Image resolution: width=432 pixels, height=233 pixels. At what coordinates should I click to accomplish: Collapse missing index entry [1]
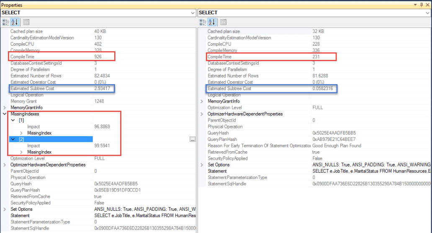click(x=13, y=120)
